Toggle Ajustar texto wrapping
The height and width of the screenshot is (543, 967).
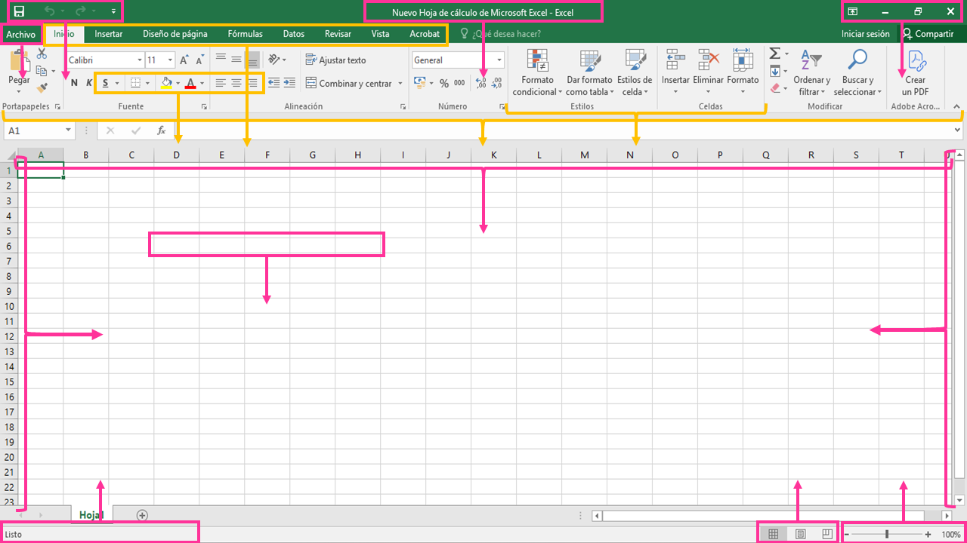[335, 60]
